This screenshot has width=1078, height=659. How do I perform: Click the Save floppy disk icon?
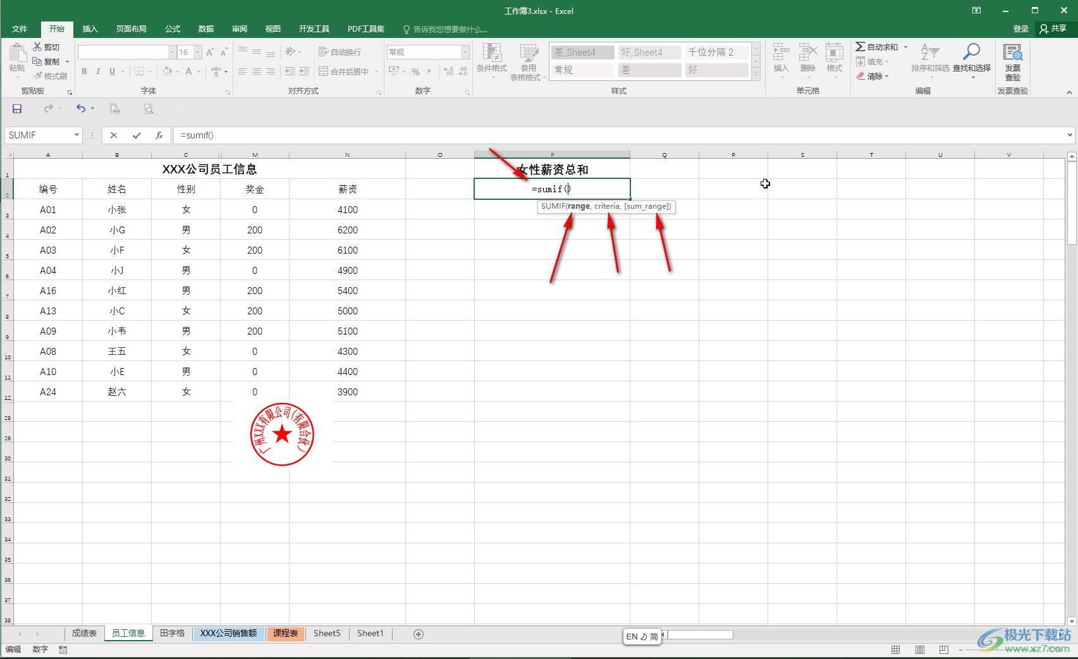click(x=17, y=109)
